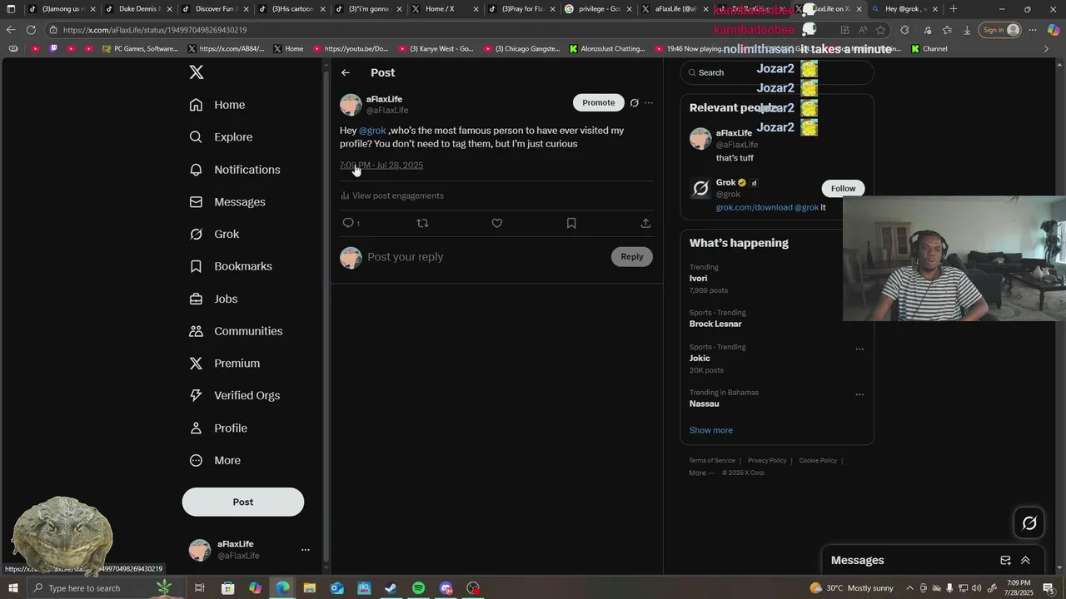Open View post engagements

click(392, 196)
